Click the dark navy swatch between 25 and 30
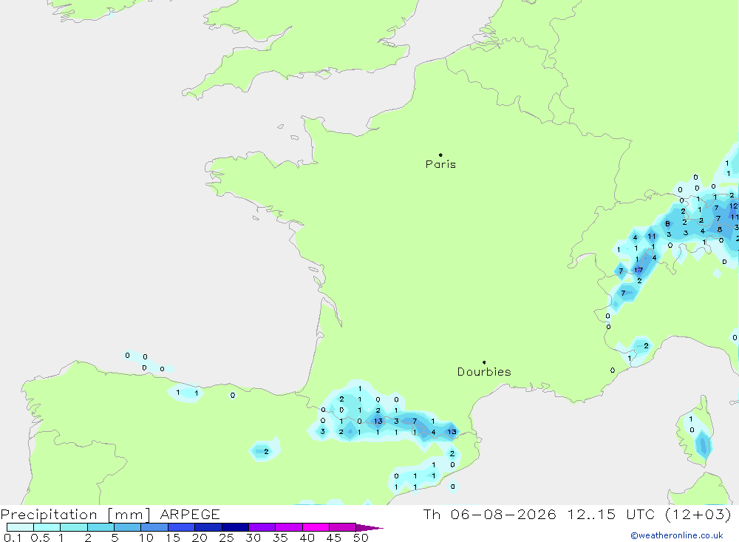The width and height of the screenshot is (739, 542). pos(235,527)
